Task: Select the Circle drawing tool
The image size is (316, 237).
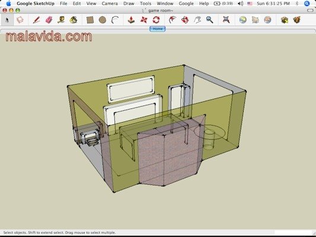Action: click(103, 20)
